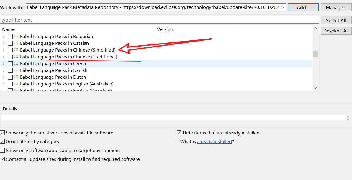Image resolution: width=352 pixels, height=180 pixels.
Task: Click the Dutch language pack category icon
Action: 16,77
